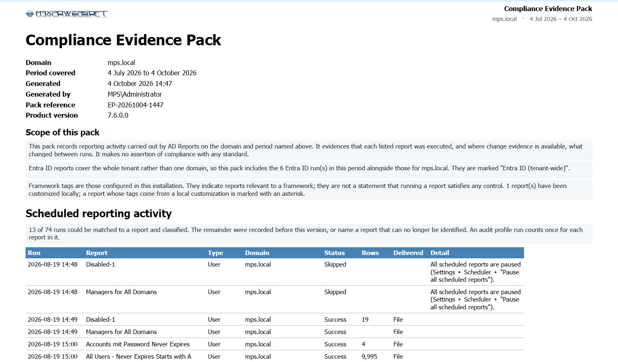Click the 'Detail' column header
Viewport: 618px width, 362px height.
click(440, 253)
